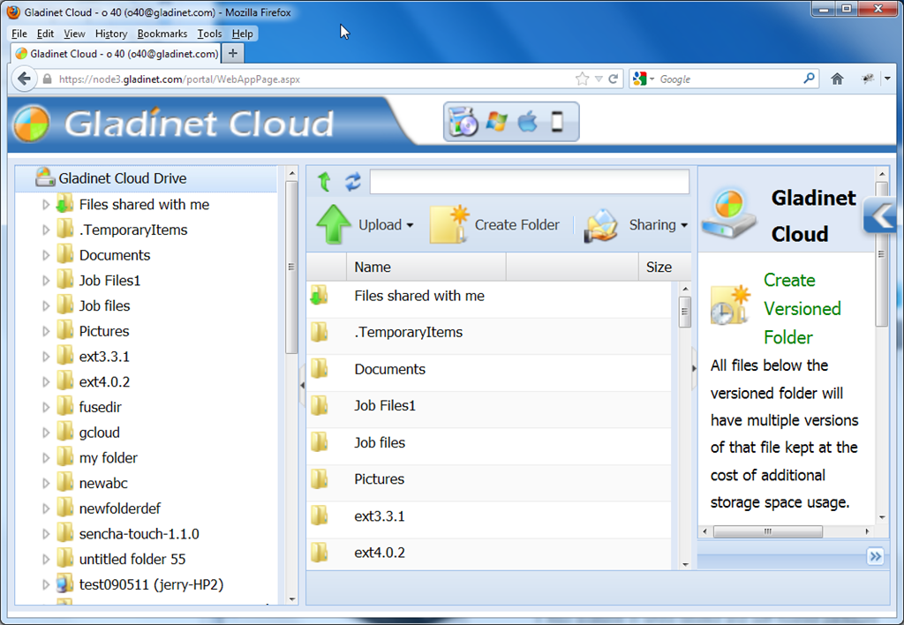Click the installer disc icon in header

(463, 122)
